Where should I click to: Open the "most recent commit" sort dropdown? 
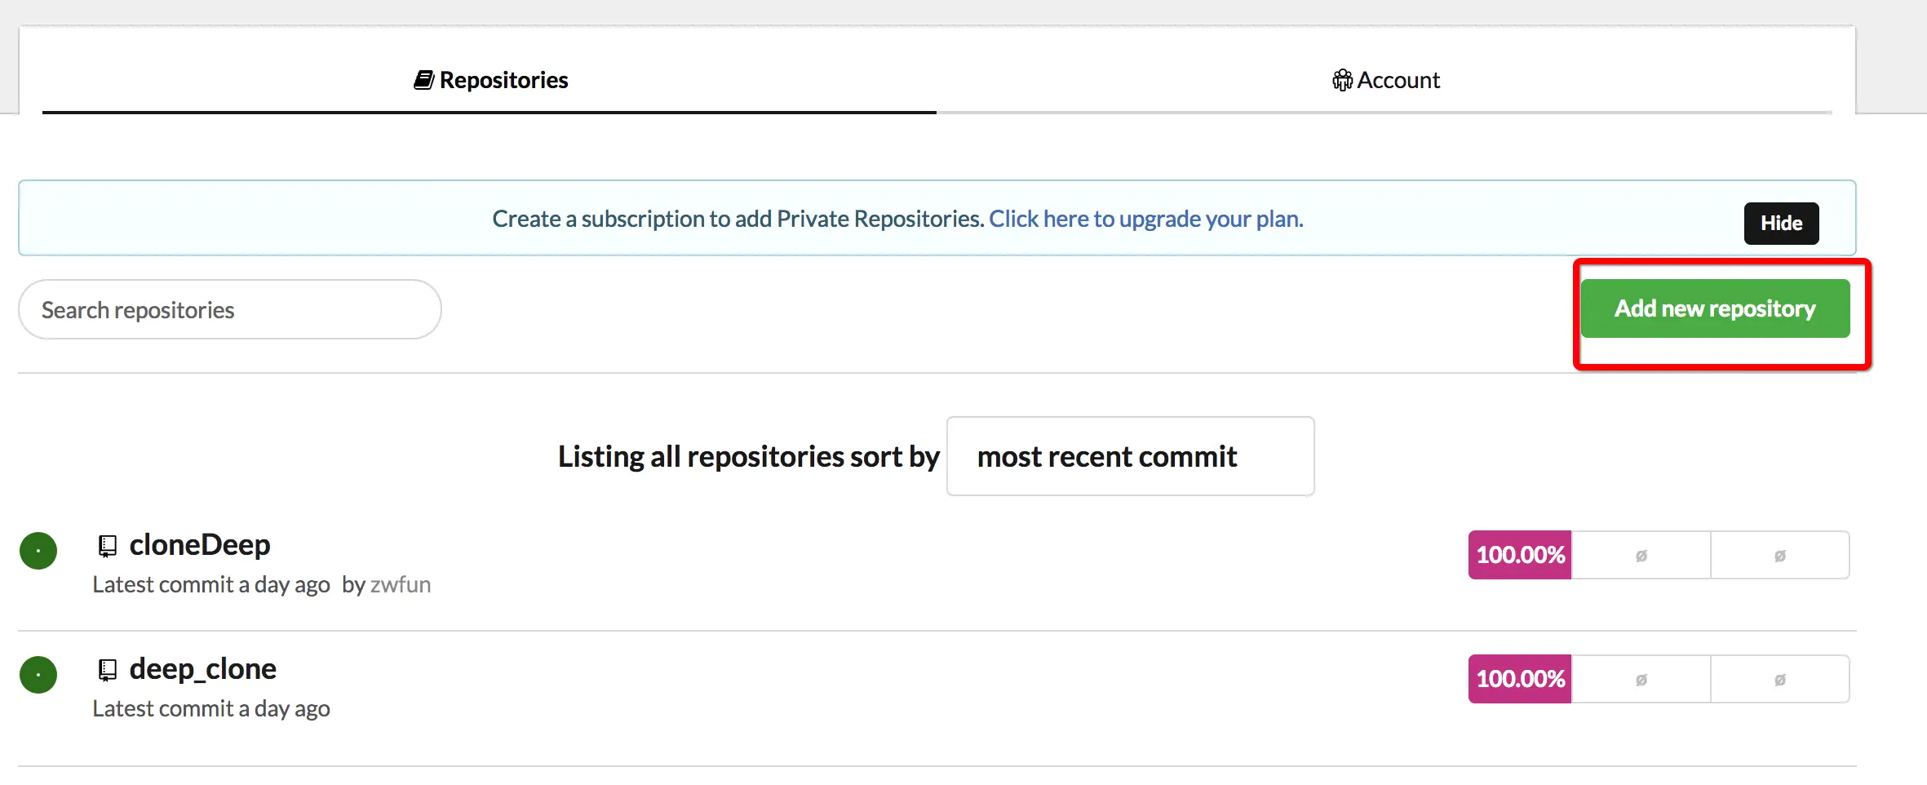(1129, 456)
